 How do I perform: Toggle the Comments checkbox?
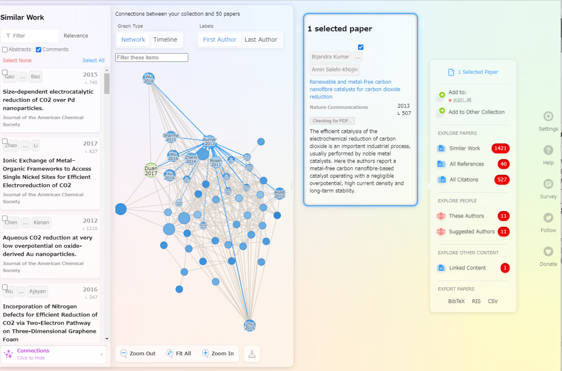38,50
